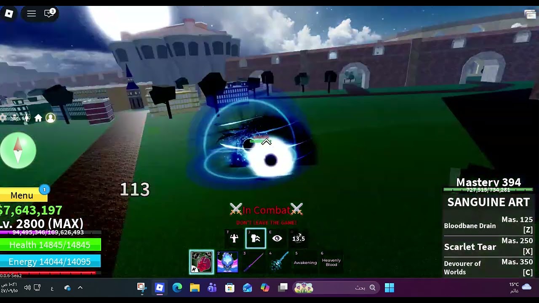The height and width of the screenshot is (303, 539).
Task: Open the taskbar clock and date
Action: point(9,288)
